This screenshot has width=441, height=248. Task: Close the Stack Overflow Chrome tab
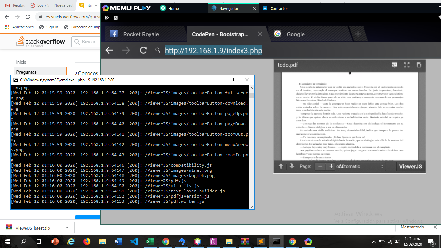pyautogui.click(x=96, y=5)
